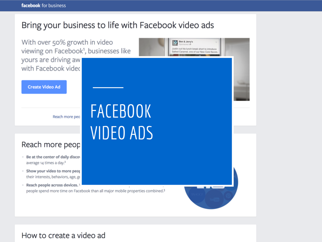Open the Ben & Jerry's page name link
This screenshot has height=242, width=322.
coord(186,42)
